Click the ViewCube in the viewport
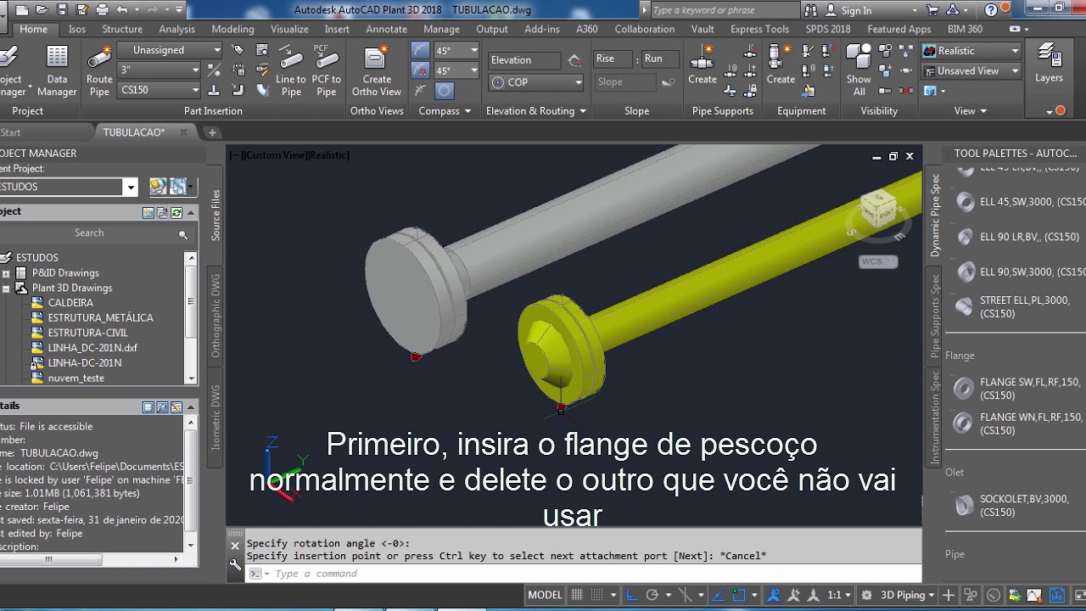The width and height of the screenshot is (1086, 611). (877, 210)
